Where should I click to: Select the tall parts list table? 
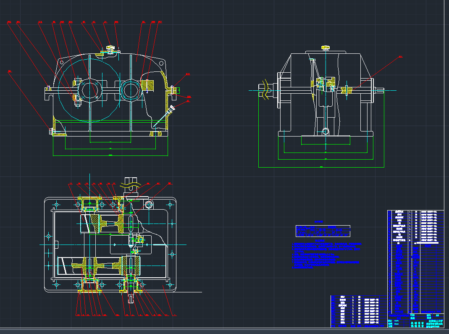click(x=415, y=260)
